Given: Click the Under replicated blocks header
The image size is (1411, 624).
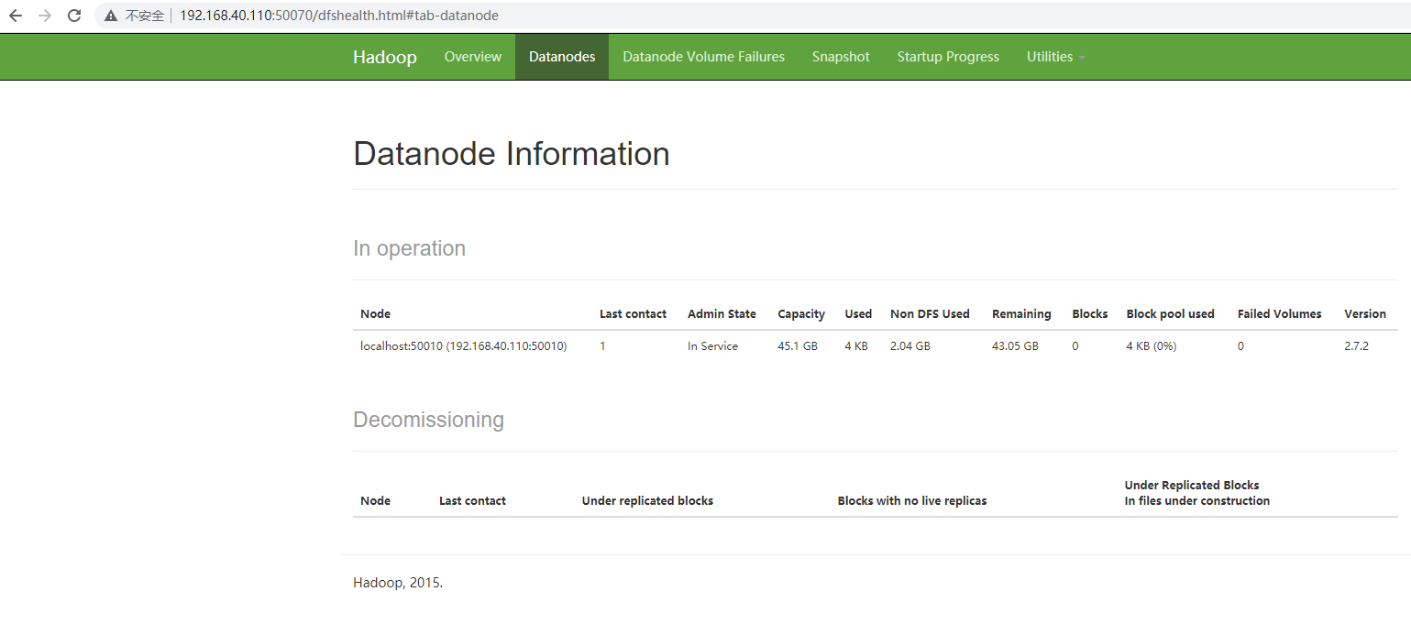Looking at the screenshot, I should point(647,500).
